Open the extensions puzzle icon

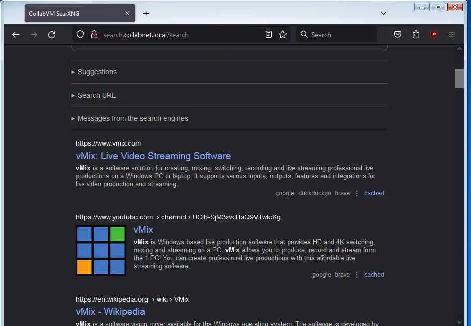tap(416, 34)
